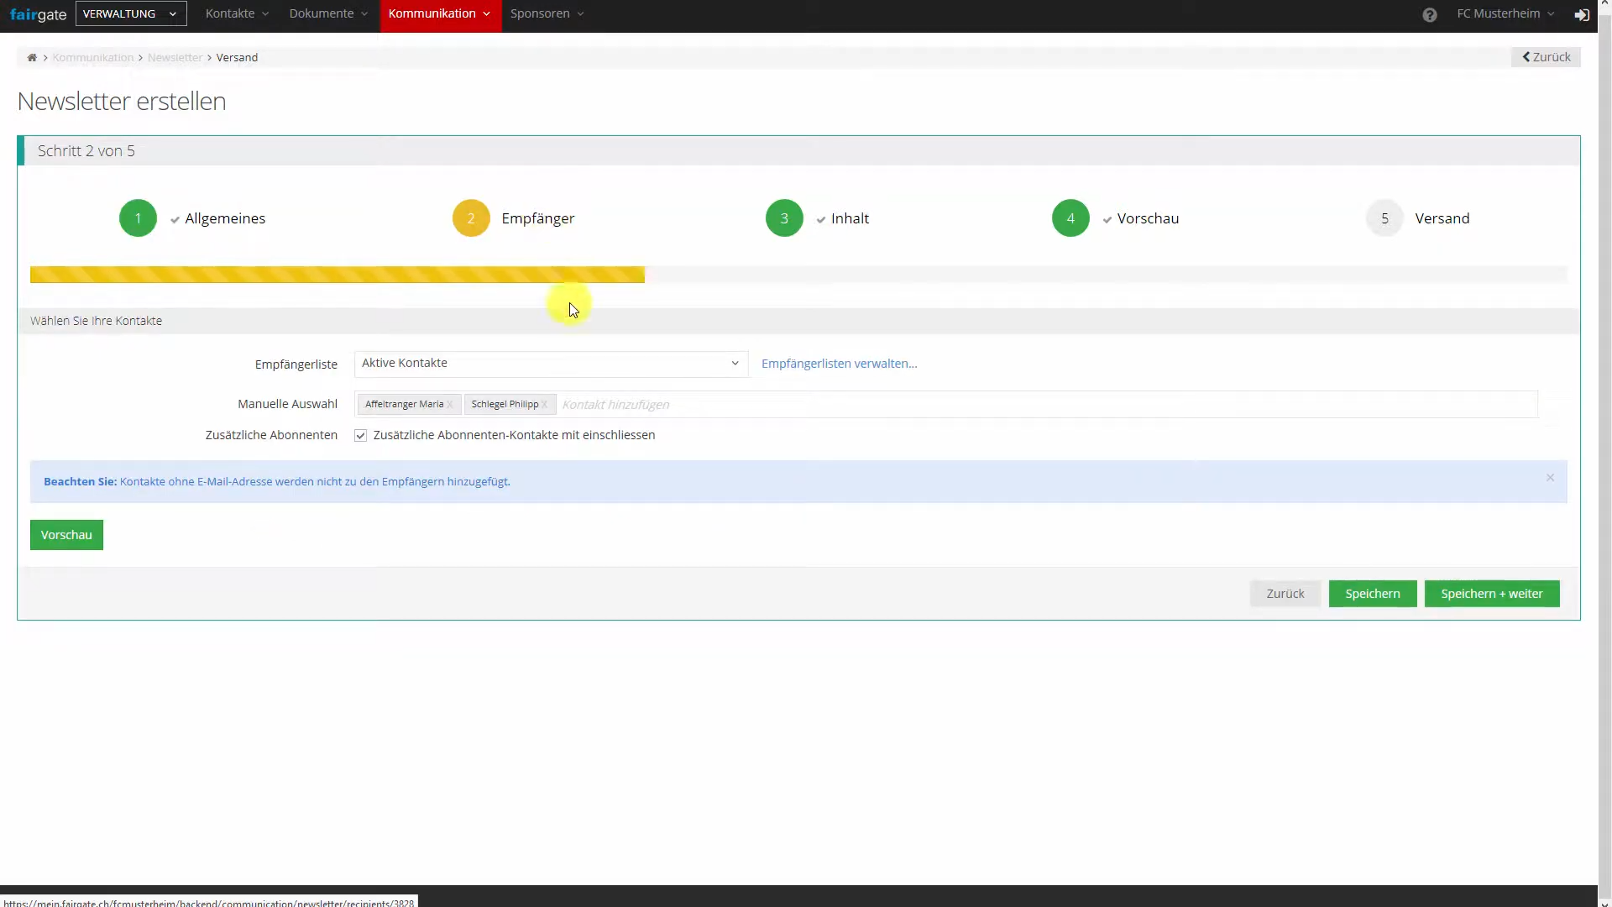Open the Sponsoren menu
The width and height of the screenshot is (1612, 907).
547,14
